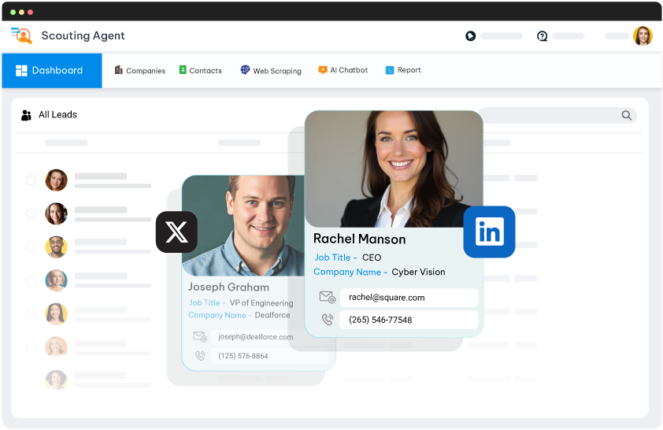
Task: Switch to the Contacts tab
Action: (201, 70)
